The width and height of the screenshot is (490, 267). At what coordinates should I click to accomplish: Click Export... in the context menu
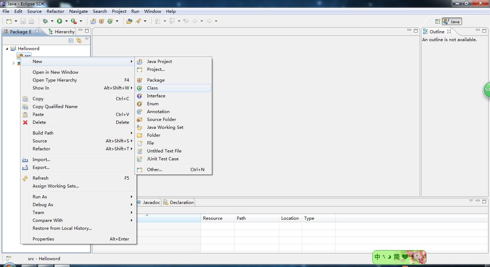tap(78, 167)
